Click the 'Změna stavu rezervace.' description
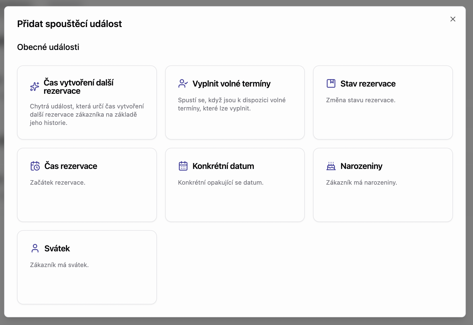This screenshot has width=473, height=325. (x=360, y=100)
